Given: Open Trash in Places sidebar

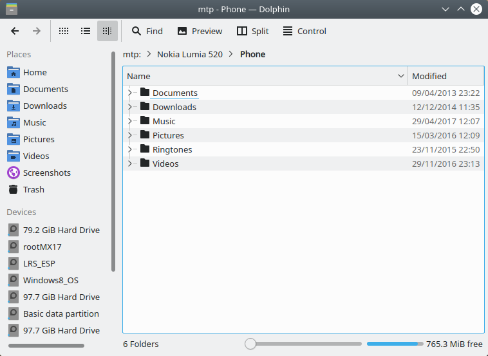Looking at the screenshot, I should click(x=33, y=189).
